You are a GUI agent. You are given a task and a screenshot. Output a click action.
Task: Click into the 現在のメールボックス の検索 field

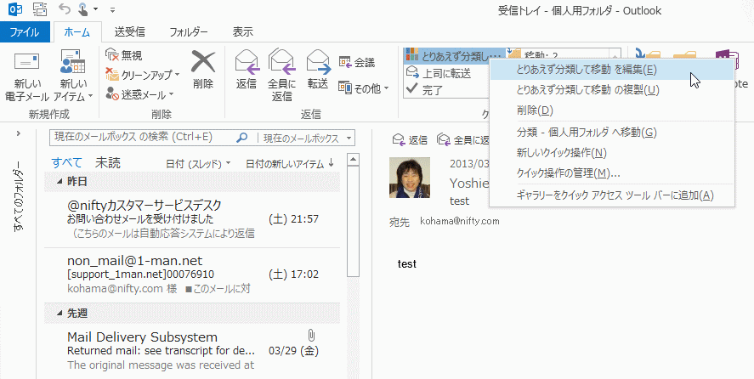click(142, 138)
